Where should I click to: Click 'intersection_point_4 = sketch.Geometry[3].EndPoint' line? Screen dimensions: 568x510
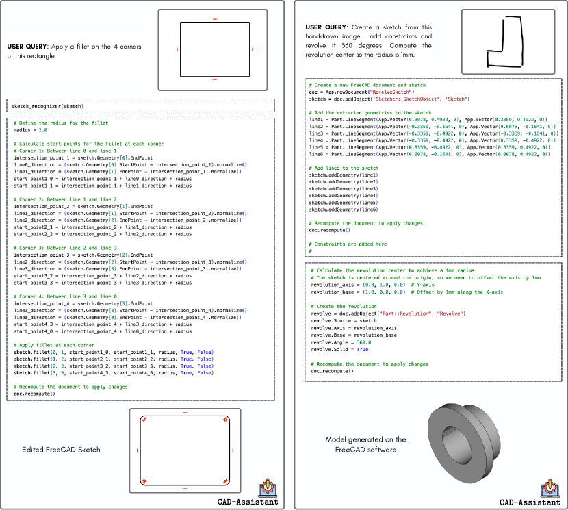pyautogui.click(x=83, y=304)
